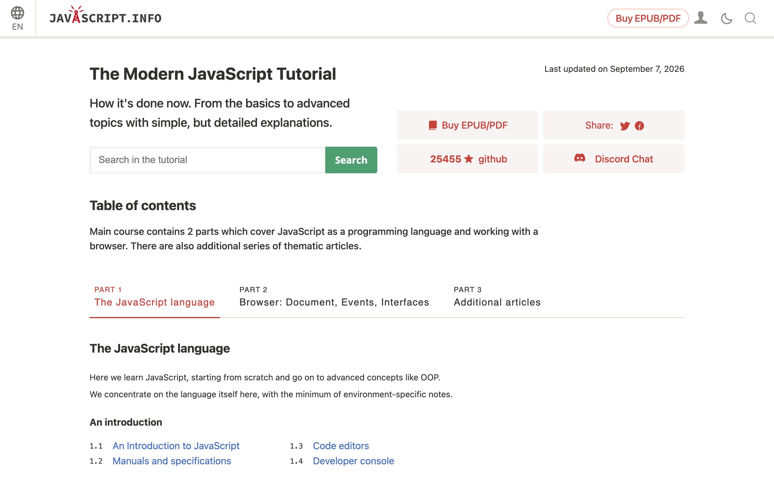Click the Discord logo icon

coord(580,158)
